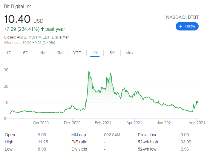This screenshot has width=207, height=158.
Task: Click the 20 y-axis label
Action: 6,86
